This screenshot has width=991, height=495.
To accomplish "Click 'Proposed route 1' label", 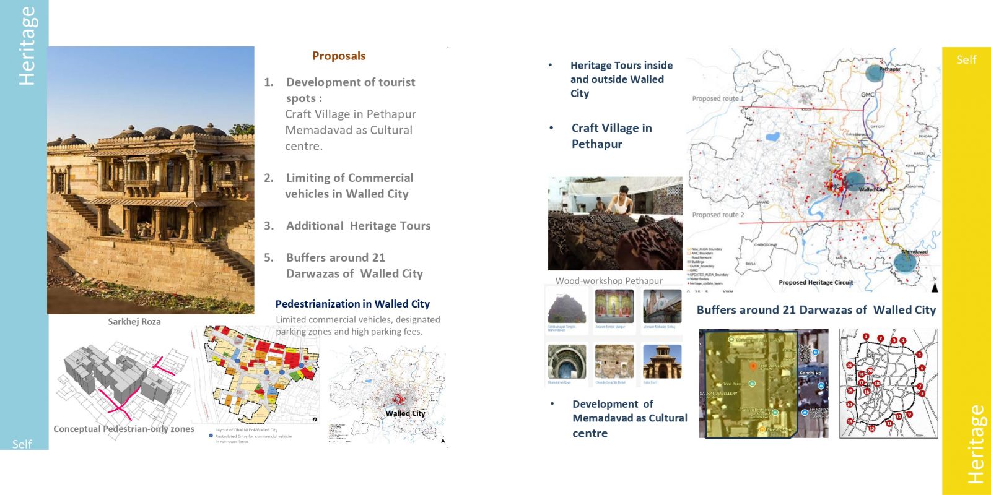I will 718,98.
